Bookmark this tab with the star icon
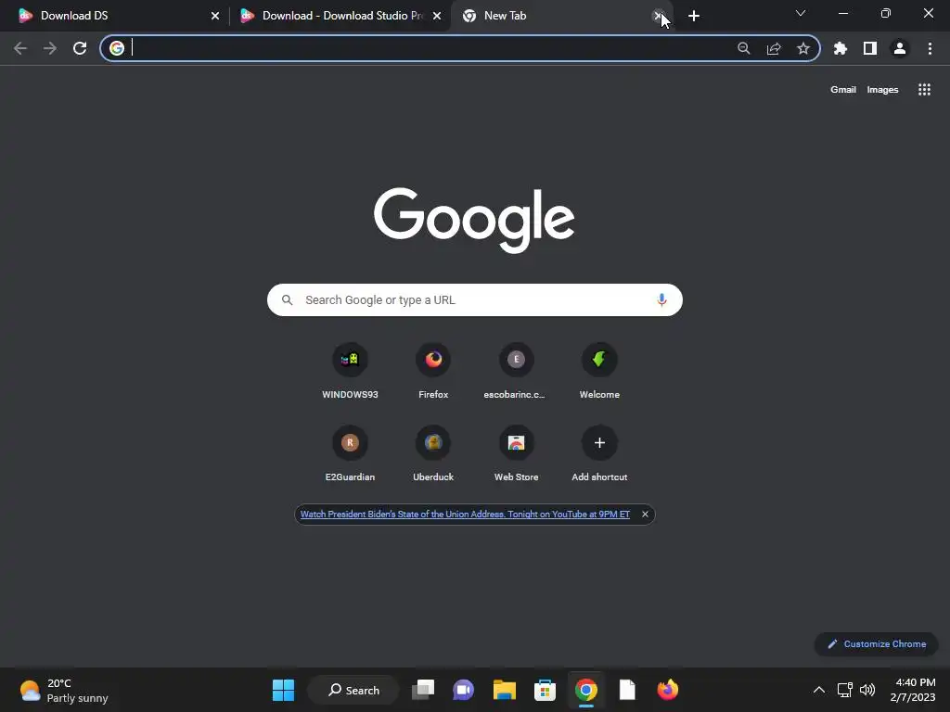This screenshot has height=712, width=950. 803,48
